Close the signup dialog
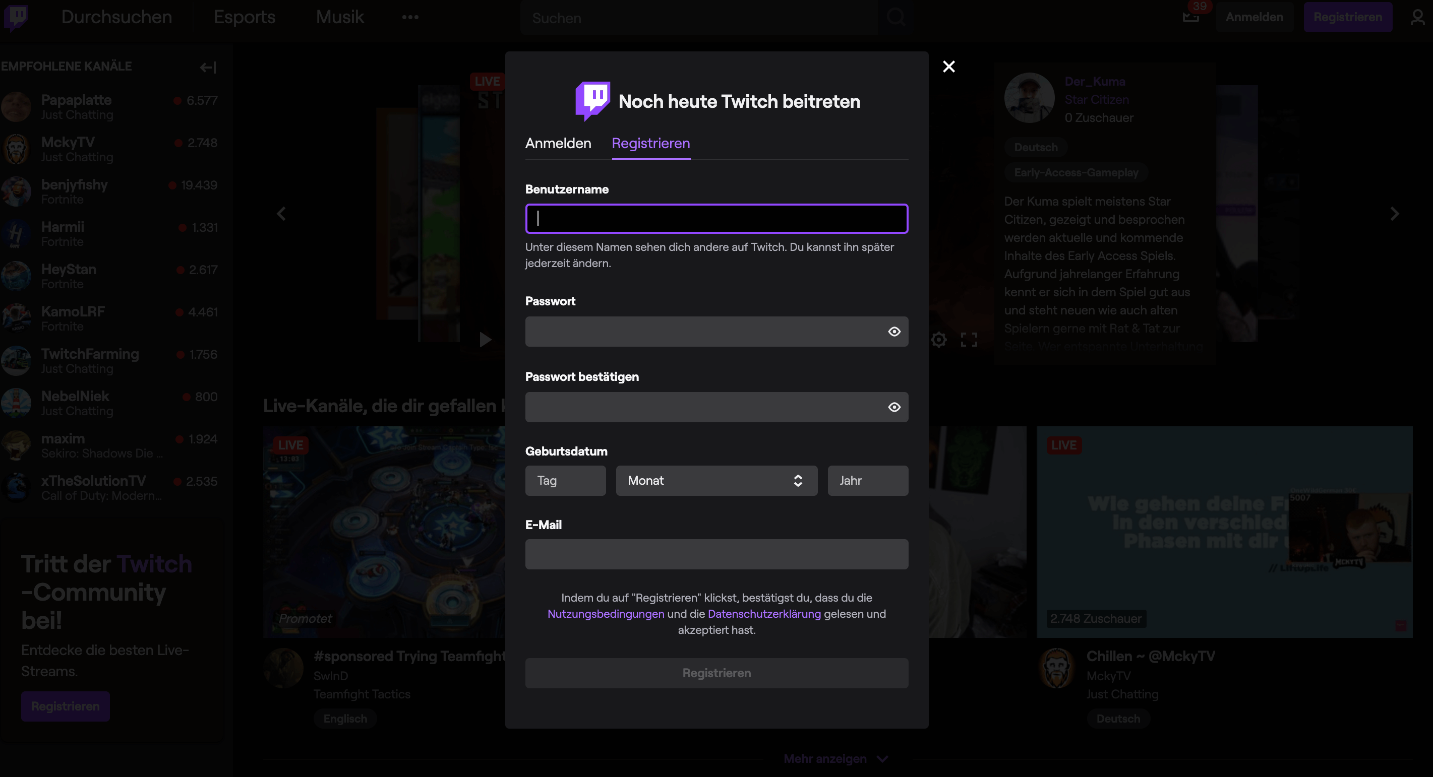 [x=948, y=67]
